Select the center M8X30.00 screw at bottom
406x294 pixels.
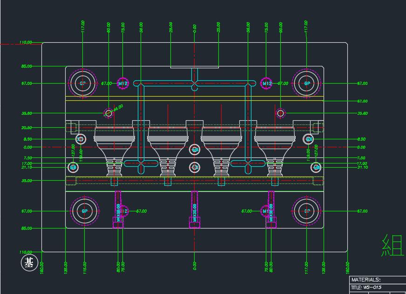(195, 209)
